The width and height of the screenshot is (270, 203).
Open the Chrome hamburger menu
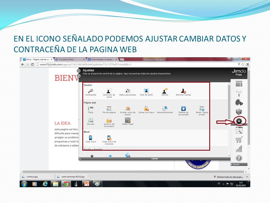[x=247, y=64]
